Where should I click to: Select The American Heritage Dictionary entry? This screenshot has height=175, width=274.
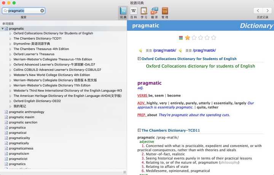coord(67,96)
